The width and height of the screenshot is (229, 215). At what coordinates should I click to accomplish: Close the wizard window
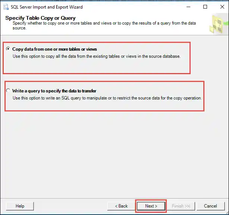[x=222, y=7]
